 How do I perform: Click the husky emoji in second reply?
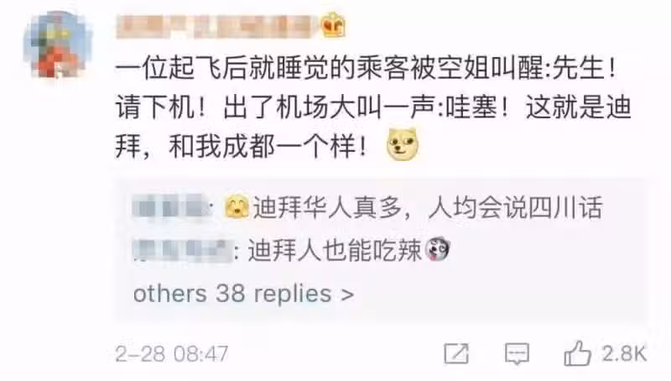[x=437, y=248]
